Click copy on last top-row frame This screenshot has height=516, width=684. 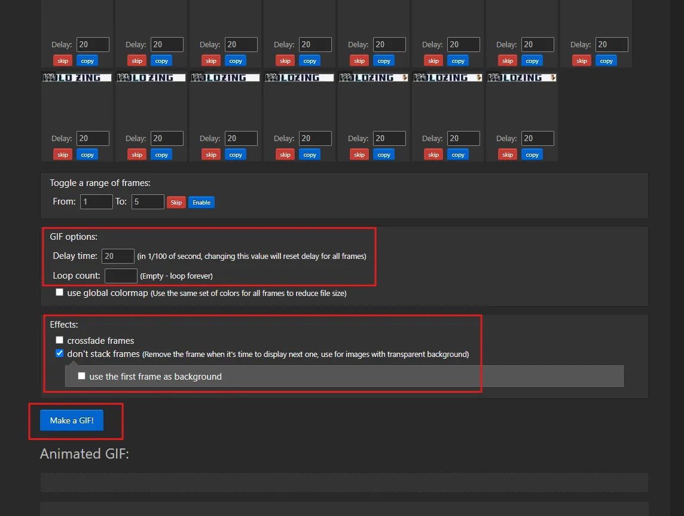[x=606, y=61]
